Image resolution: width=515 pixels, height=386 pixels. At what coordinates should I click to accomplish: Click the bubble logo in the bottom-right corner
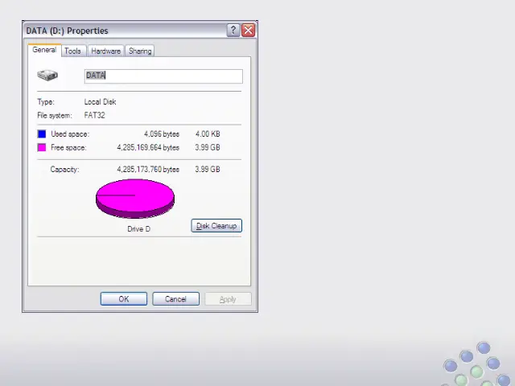pos(474,364)
